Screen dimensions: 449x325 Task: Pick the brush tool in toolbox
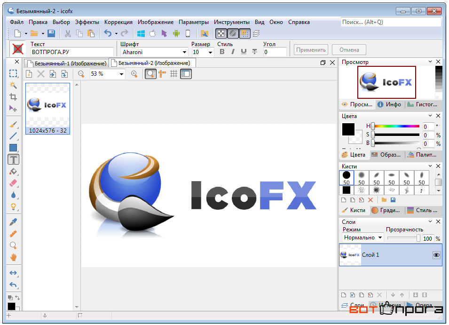click(13, 125)
